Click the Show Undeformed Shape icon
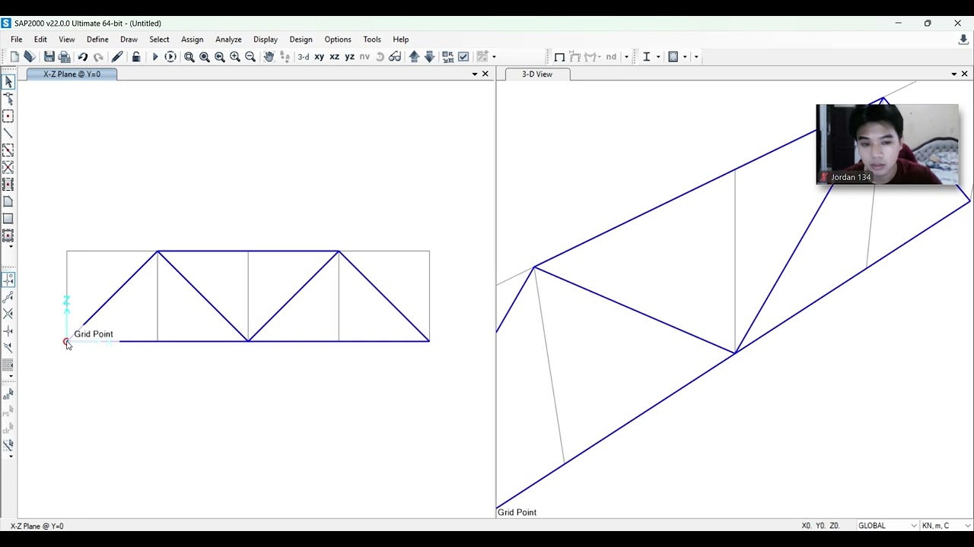Viewport: 974px width, 547px height. point(559,57)
